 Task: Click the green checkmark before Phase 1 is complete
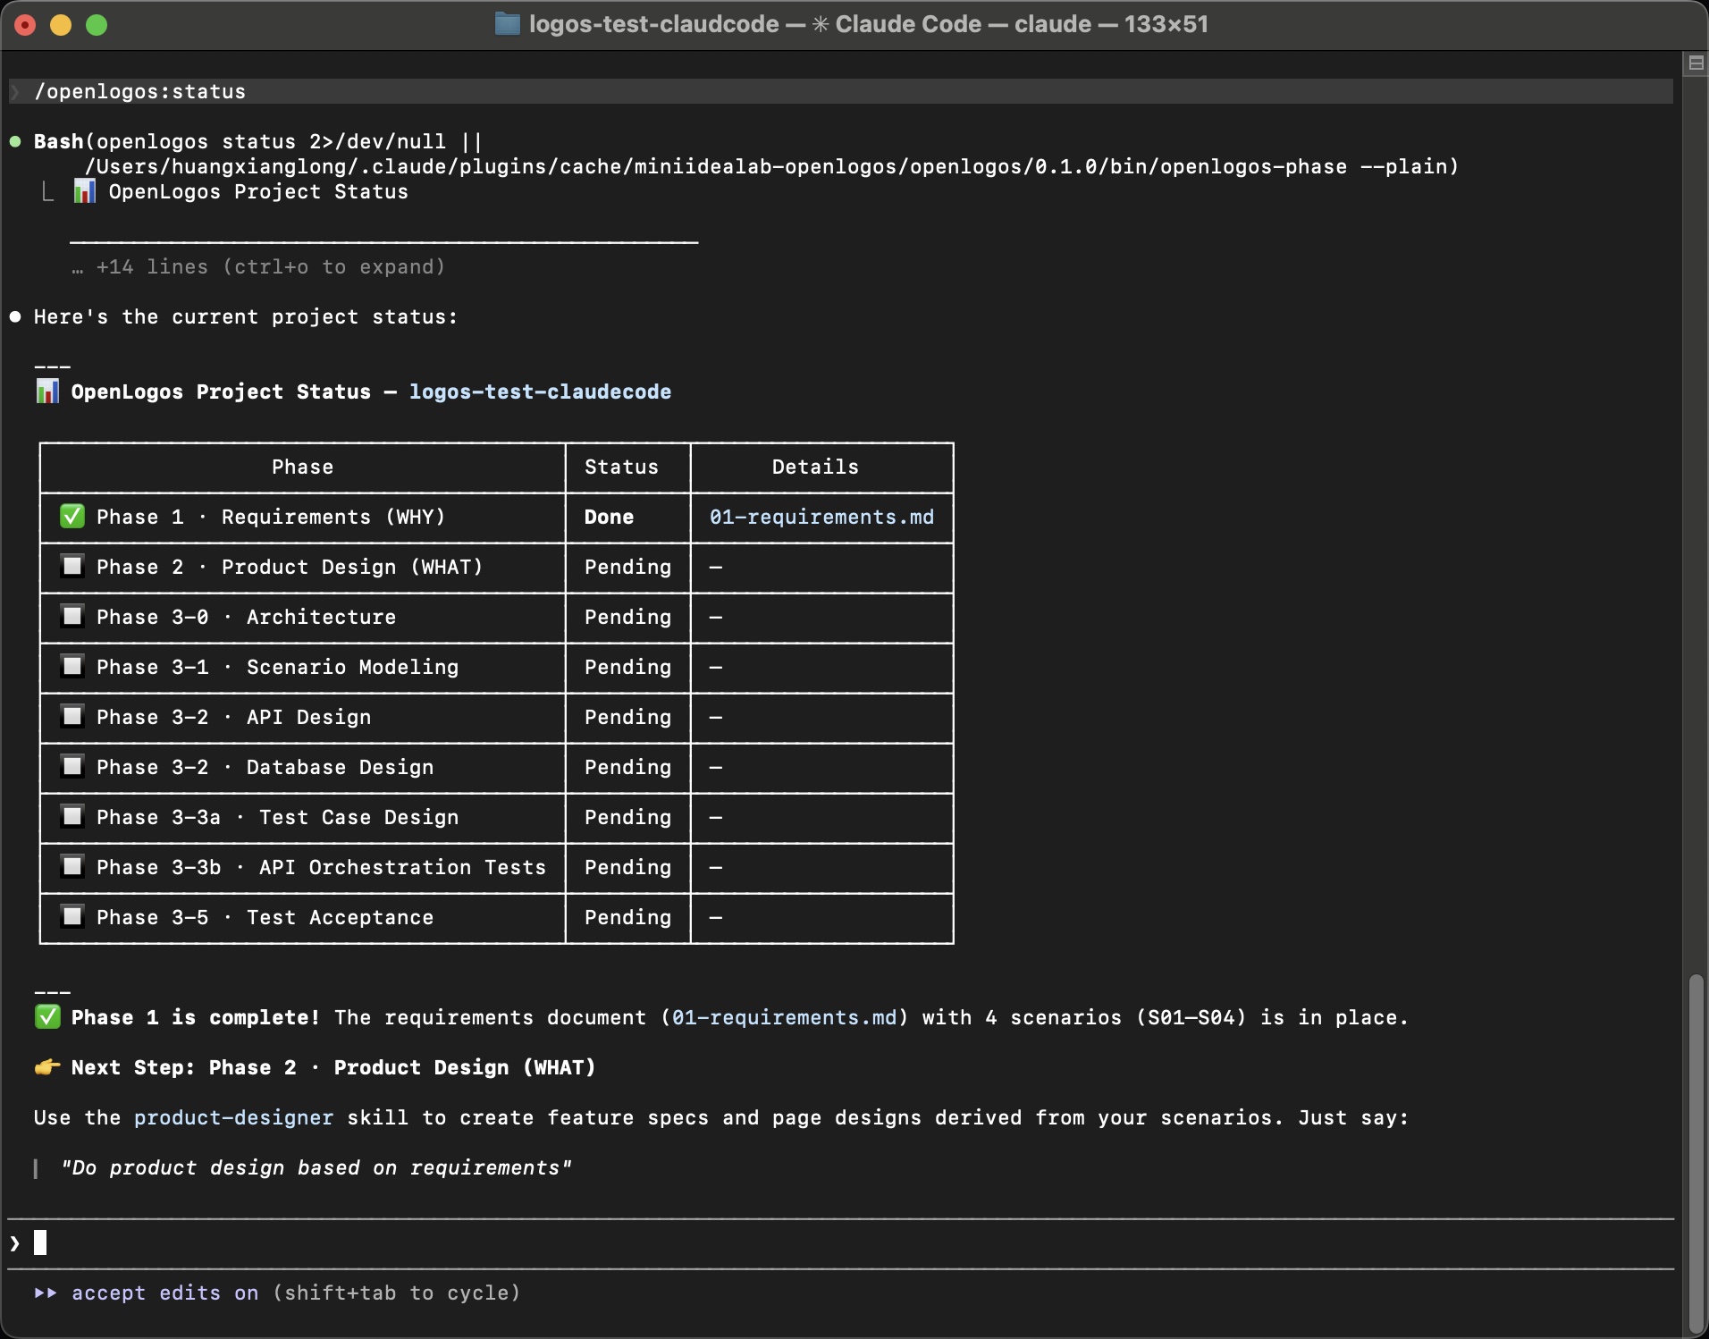click(46, 1016)
